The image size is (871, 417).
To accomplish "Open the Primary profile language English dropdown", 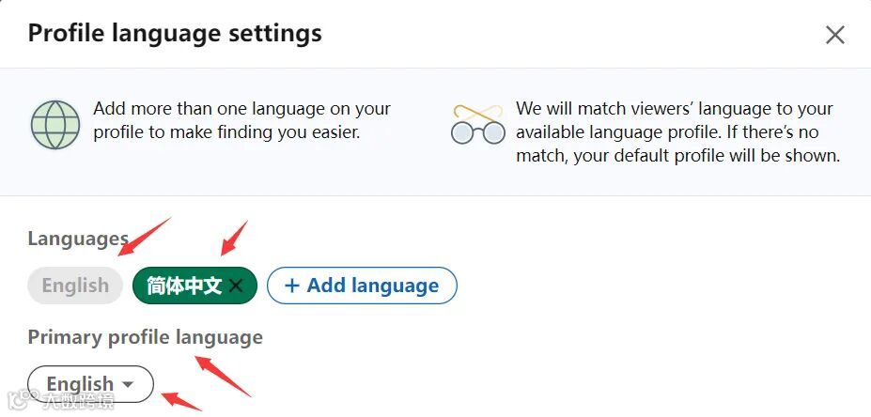I will [90, 384].
